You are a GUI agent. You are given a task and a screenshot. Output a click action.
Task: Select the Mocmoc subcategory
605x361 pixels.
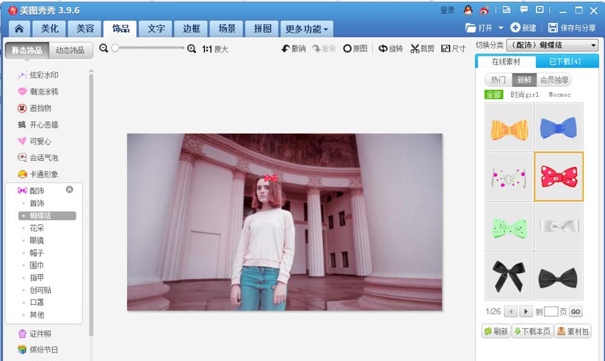[560, 94]
